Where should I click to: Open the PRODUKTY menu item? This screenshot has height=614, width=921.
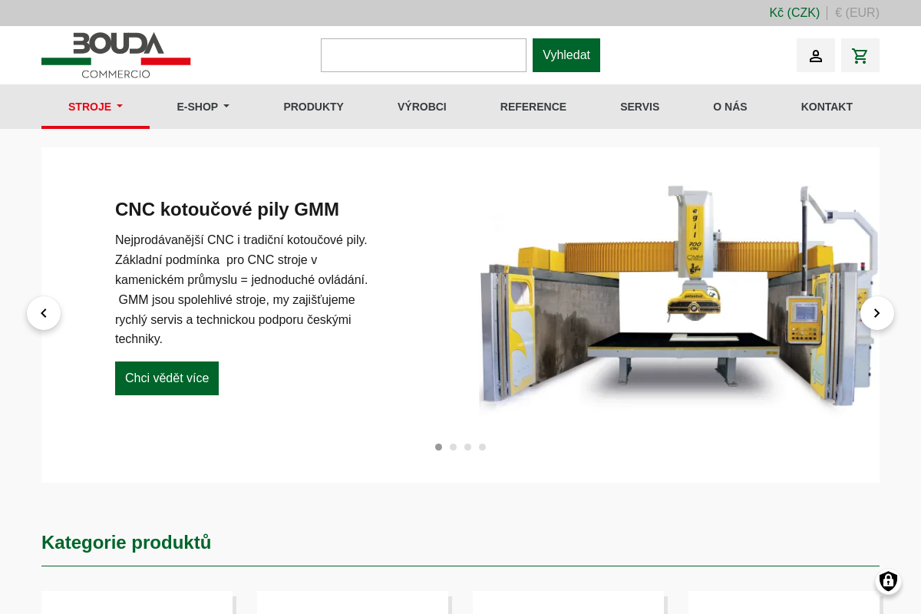coord(314,107)
